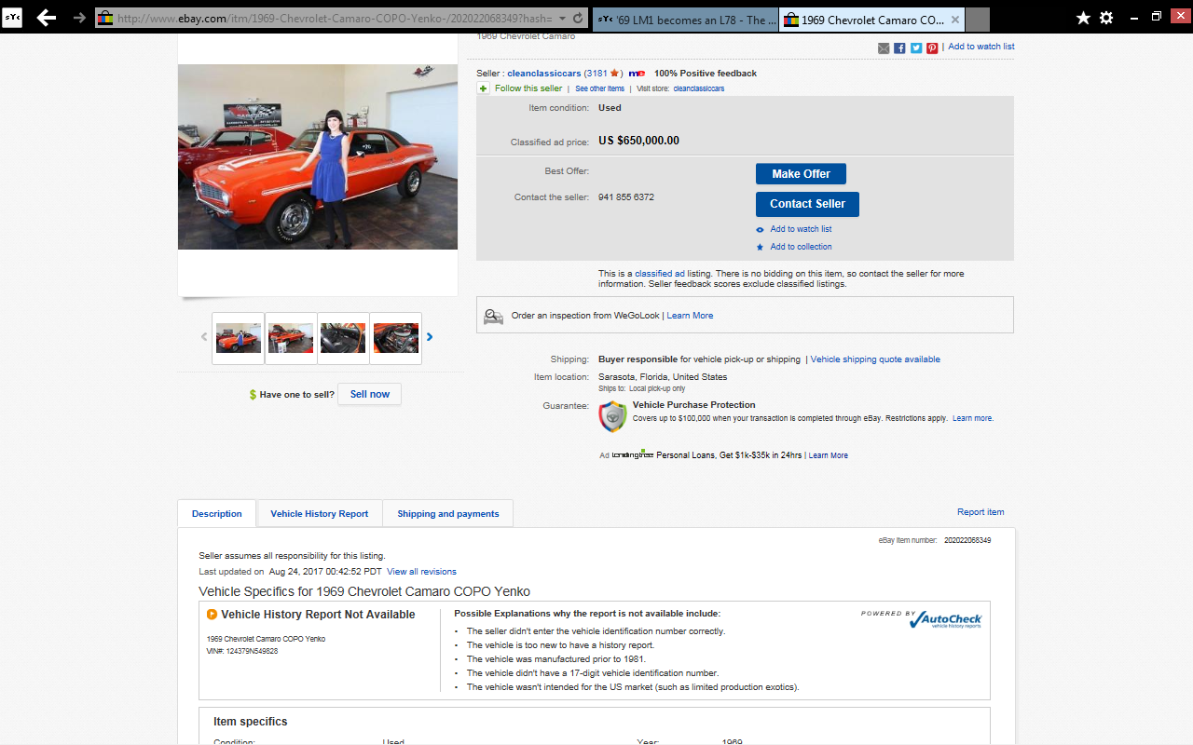Click the seller feedback score 3181
The height and width of the screenshot is (745, 1193).
tap(596, 74)
